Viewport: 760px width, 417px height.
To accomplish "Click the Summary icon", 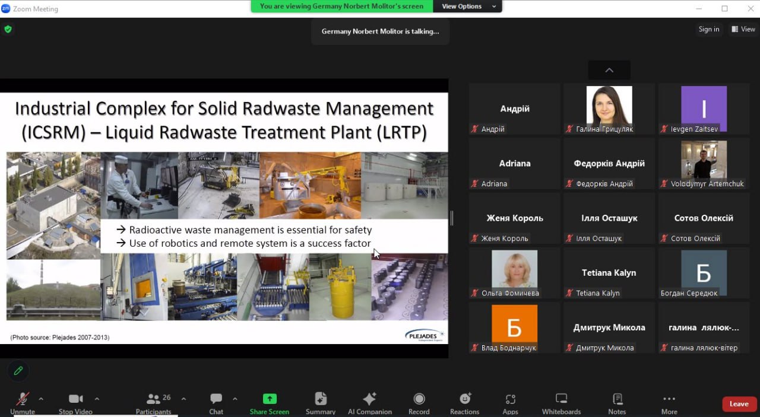I will [321, 403].
